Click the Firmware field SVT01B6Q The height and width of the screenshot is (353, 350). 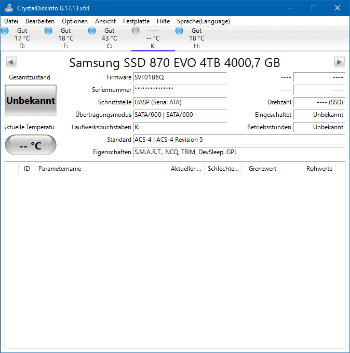pyautogui.click(x=180, y=77)
